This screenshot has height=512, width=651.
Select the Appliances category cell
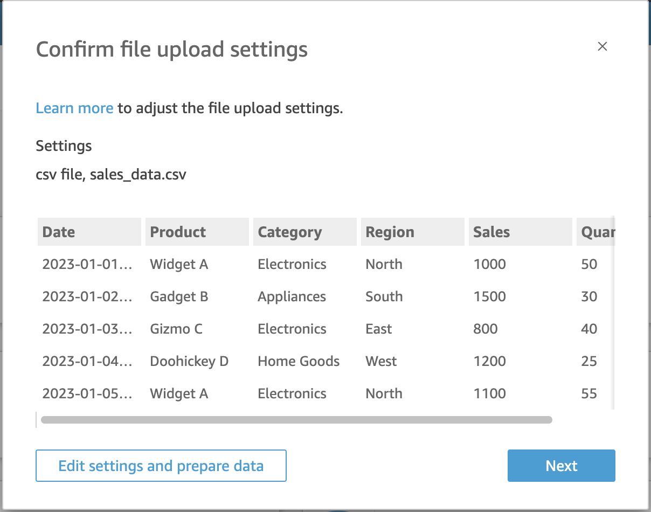(292, 296)
